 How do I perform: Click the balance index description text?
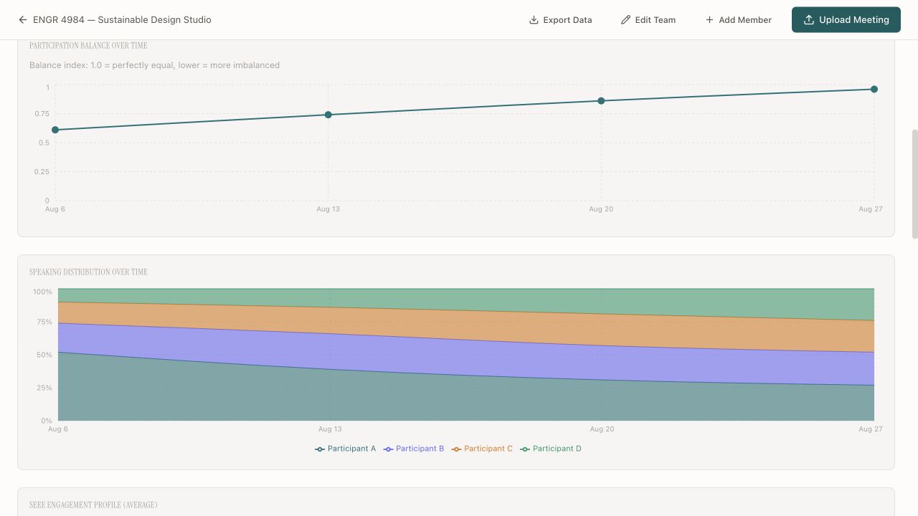tap(154, 65)
